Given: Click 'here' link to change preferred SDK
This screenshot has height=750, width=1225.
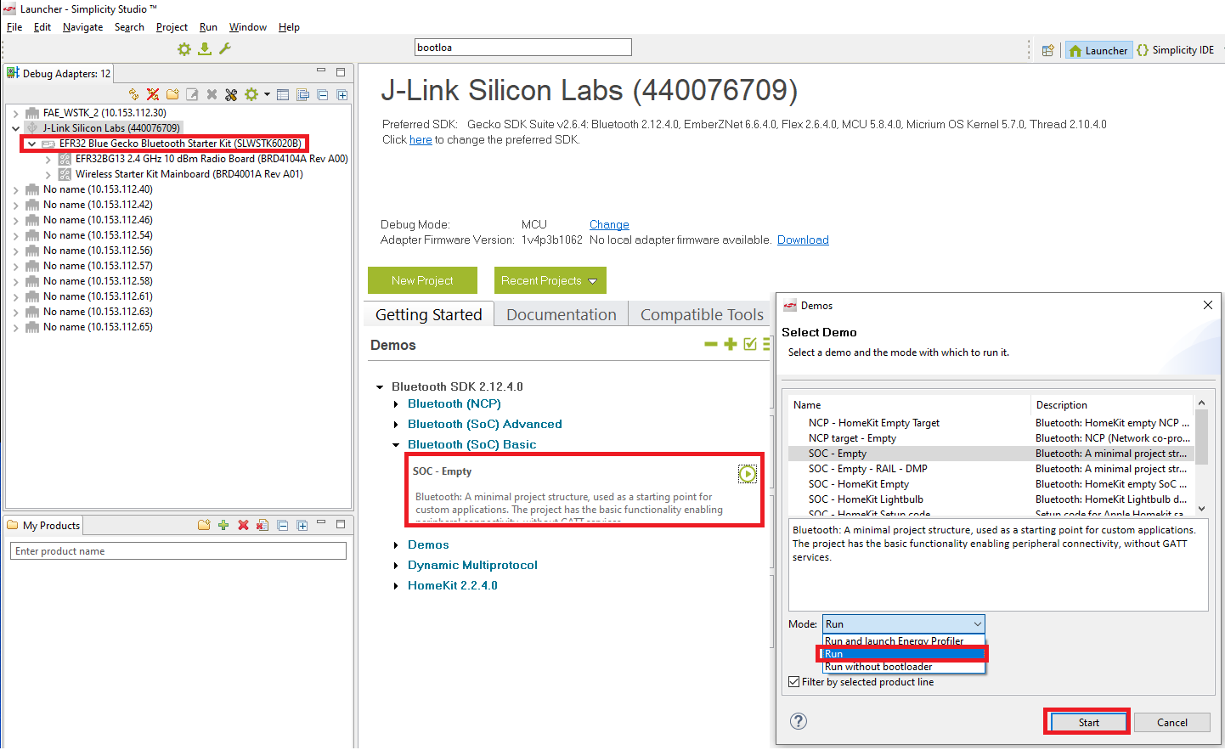Looking at the screenshot, I should [421, 140].
